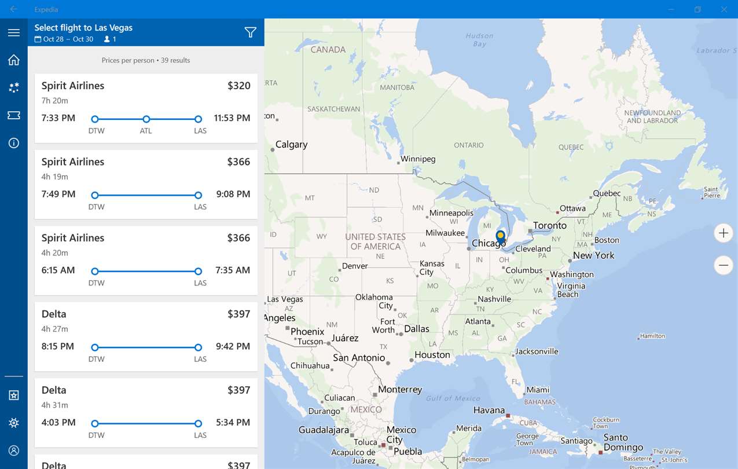The width and height of the screenshot is (738, 469).
Task: Click the calendar icon beside Oct 28
Action: (38, 39)
